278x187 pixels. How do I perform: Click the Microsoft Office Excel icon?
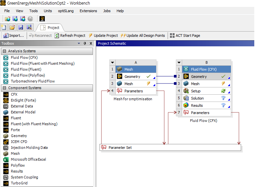click(6, 160)
